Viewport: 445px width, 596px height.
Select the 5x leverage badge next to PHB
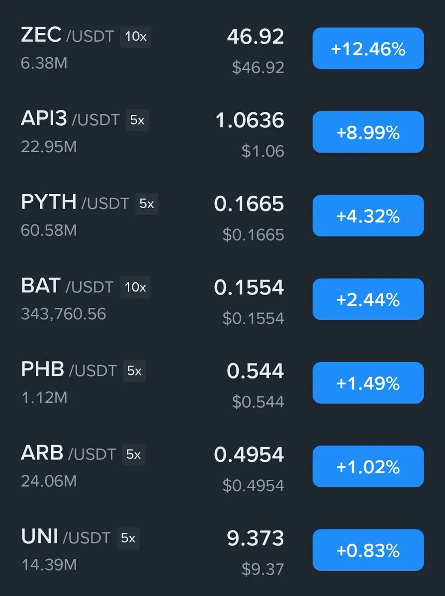[134, 371]
